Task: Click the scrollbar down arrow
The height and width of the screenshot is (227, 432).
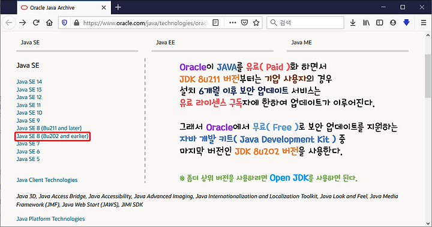Action: click(428, 223)
